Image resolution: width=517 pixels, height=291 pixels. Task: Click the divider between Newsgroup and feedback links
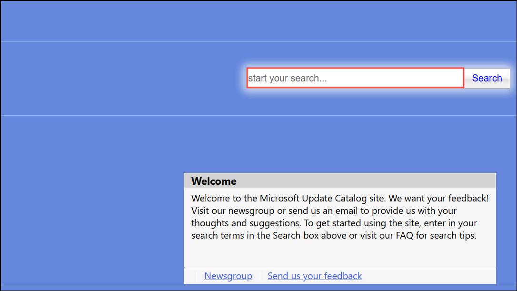[260, 276]
